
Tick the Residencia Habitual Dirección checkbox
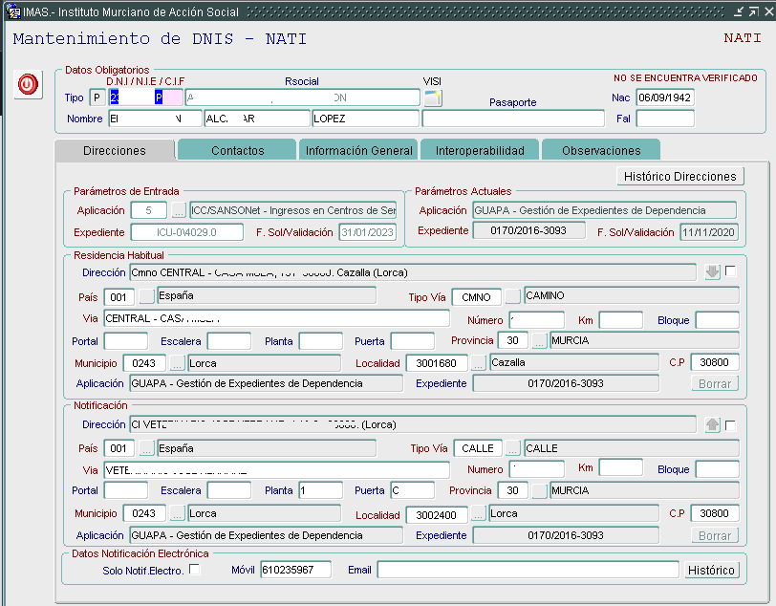point(731,271)
